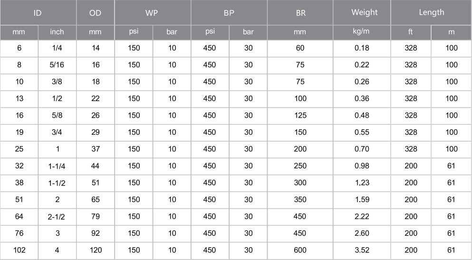Viewport: 472px width, 260px height.
Task: Click the BR column header
Action: (300, 13)
